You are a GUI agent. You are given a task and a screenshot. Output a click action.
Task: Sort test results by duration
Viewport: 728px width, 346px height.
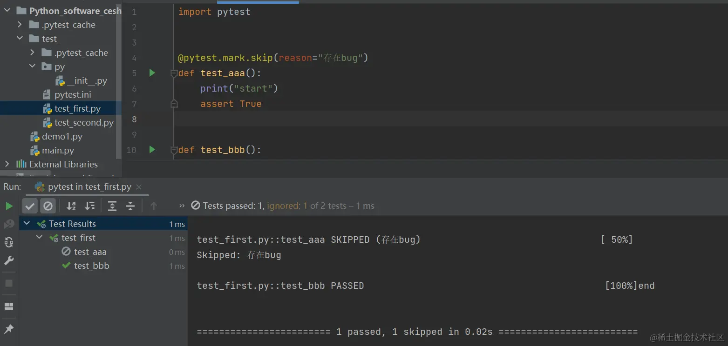pyautogui.click(x=89, y=206)
